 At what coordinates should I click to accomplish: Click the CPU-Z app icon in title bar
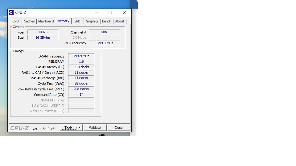pos(11,13)
